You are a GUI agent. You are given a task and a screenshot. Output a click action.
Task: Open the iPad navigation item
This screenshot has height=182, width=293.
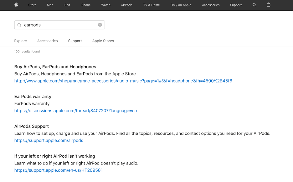click(x=67, y=5)
